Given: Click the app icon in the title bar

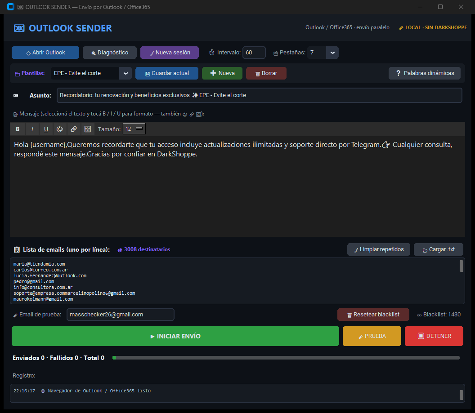Looking at the screenshot, I should click(x=11, y=7).
